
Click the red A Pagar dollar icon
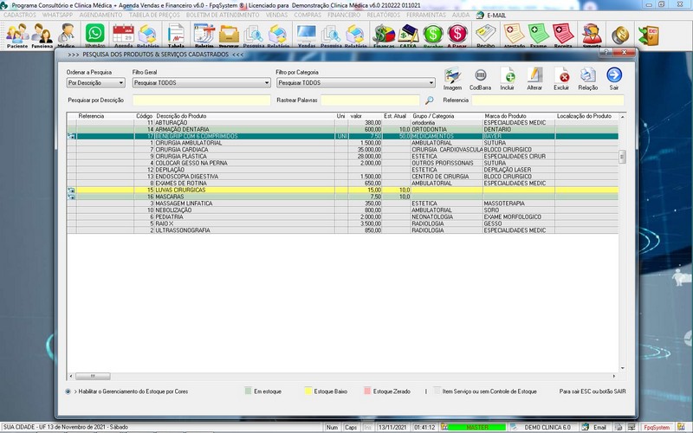coord(457,35)
